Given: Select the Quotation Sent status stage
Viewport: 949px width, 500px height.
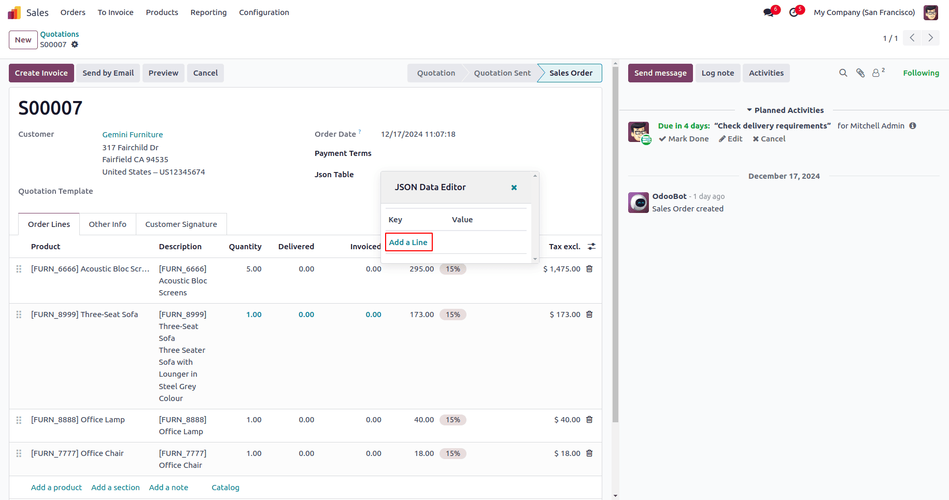Looking at the screenshot, I should pos(502,73).
